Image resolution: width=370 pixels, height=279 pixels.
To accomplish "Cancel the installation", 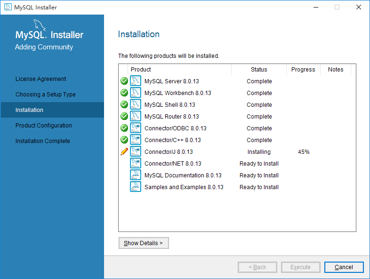I will point(344,267).
